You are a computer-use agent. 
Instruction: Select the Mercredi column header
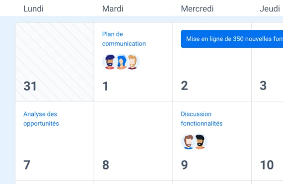point(197,8)
